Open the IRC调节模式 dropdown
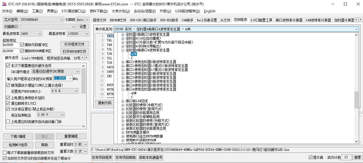 [x=56, y=72]
